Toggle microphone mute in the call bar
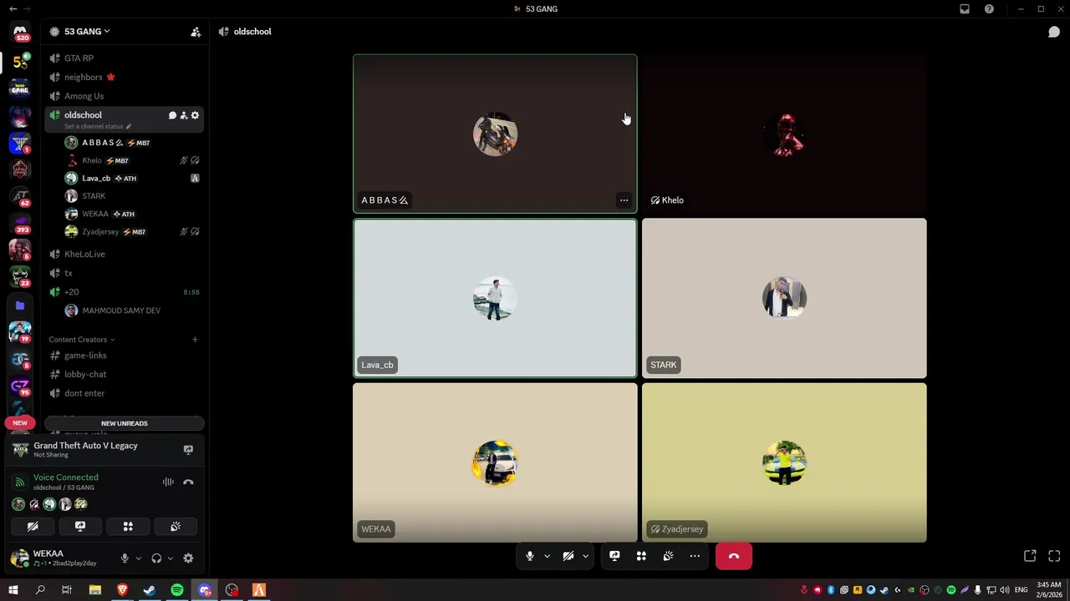This screenshot has width=1070, height=601. coord(529,556)
